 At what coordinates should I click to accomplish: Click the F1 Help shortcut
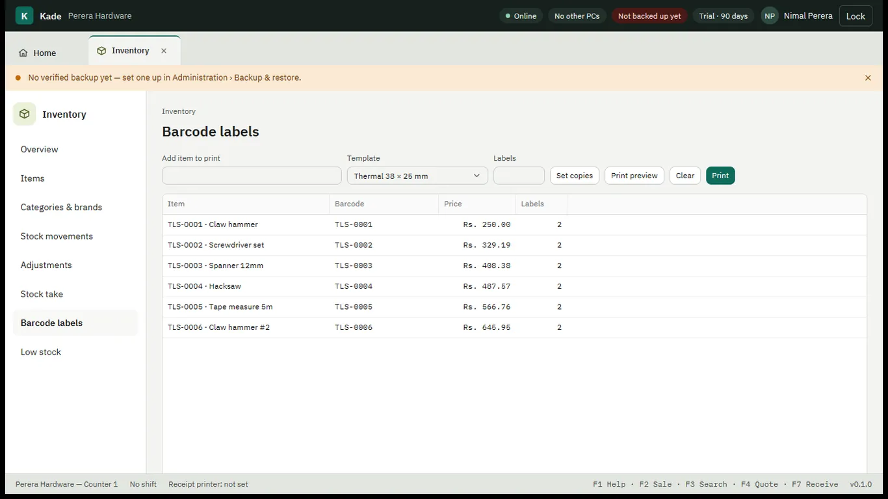[609, 485]
